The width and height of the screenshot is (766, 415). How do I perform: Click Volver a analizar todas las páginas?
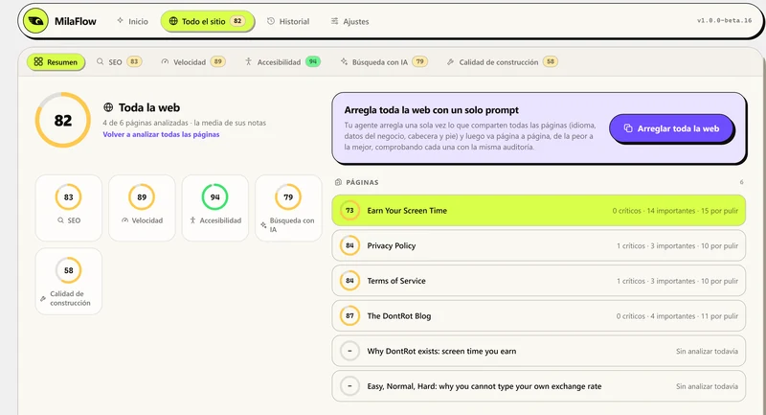pos(161,134)
